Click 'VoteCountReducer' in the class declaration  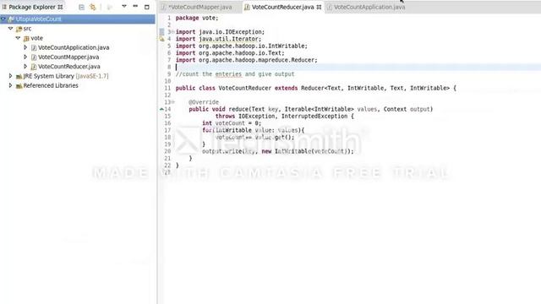tap(244, 88)
